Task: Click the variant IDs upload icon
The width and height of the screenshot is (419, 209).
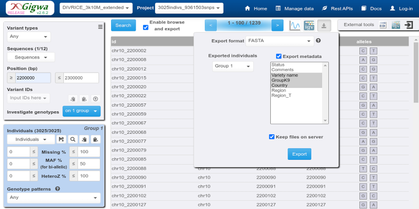Action: (95, 99)
